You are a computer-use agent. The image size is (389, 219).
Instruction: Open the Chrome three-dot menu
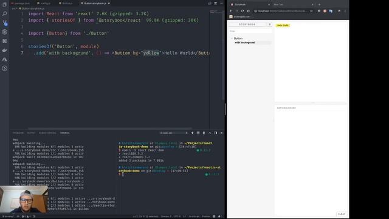tap(345, 11)
